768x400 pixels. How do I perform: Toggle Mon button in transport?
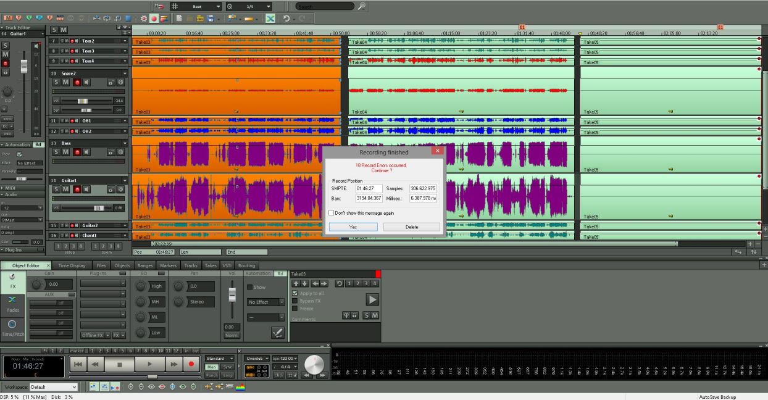[212, 367]
